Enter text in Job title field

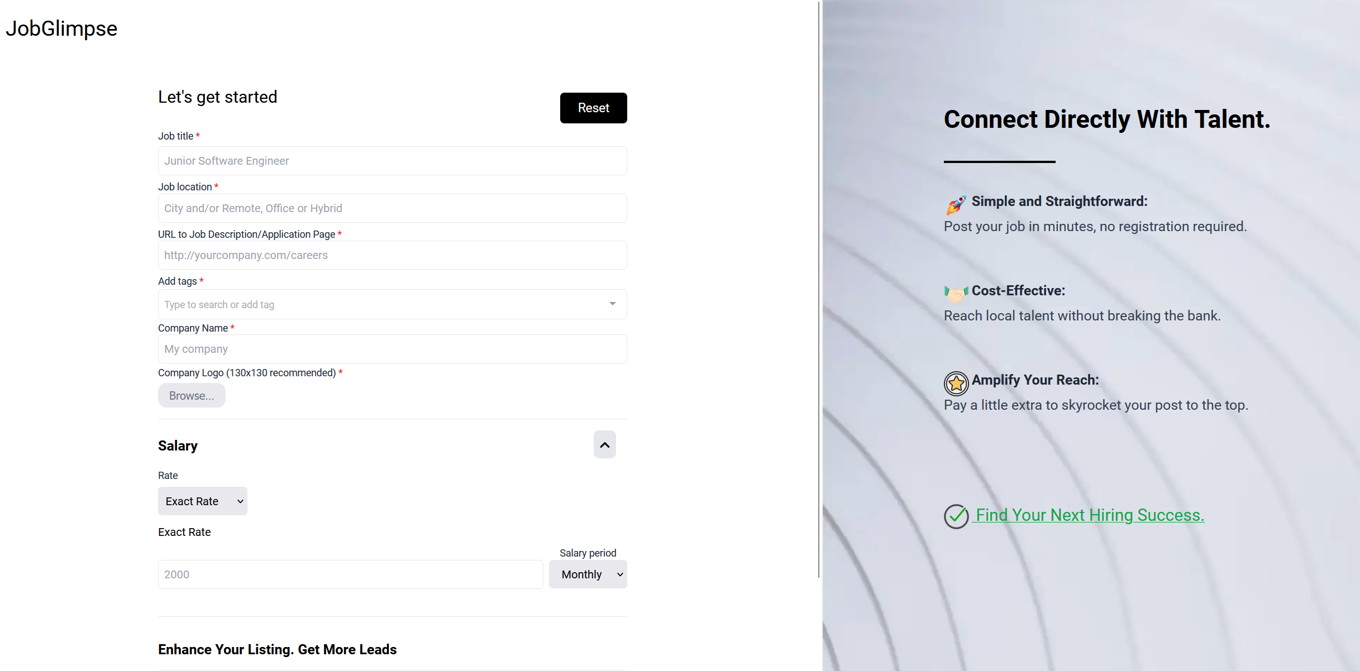click(x=392, y=160)
